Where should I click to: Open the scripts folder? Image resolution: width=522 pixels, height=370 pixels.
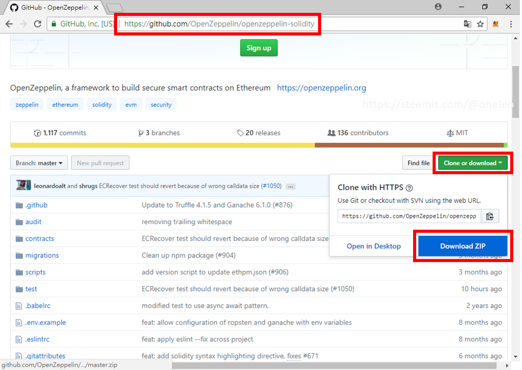tap(35, 272)
